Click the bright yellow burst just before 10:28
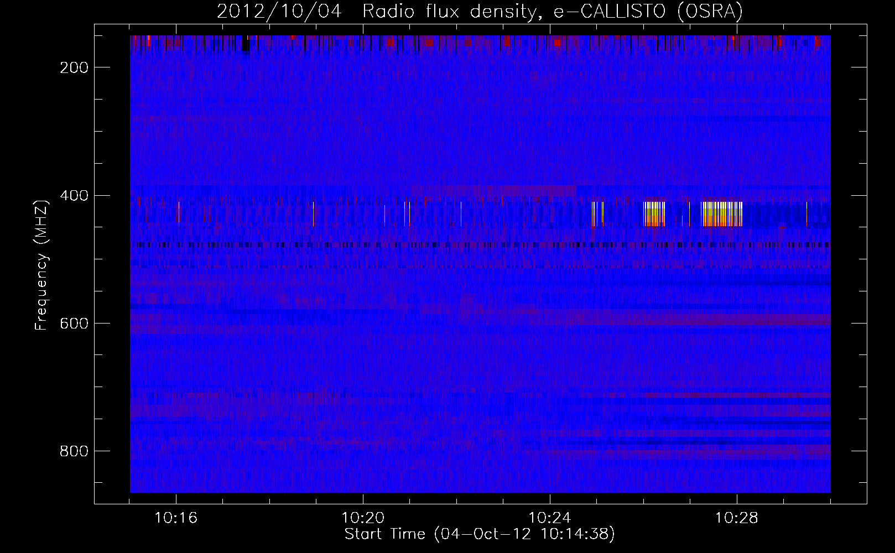 click(722, 214)
